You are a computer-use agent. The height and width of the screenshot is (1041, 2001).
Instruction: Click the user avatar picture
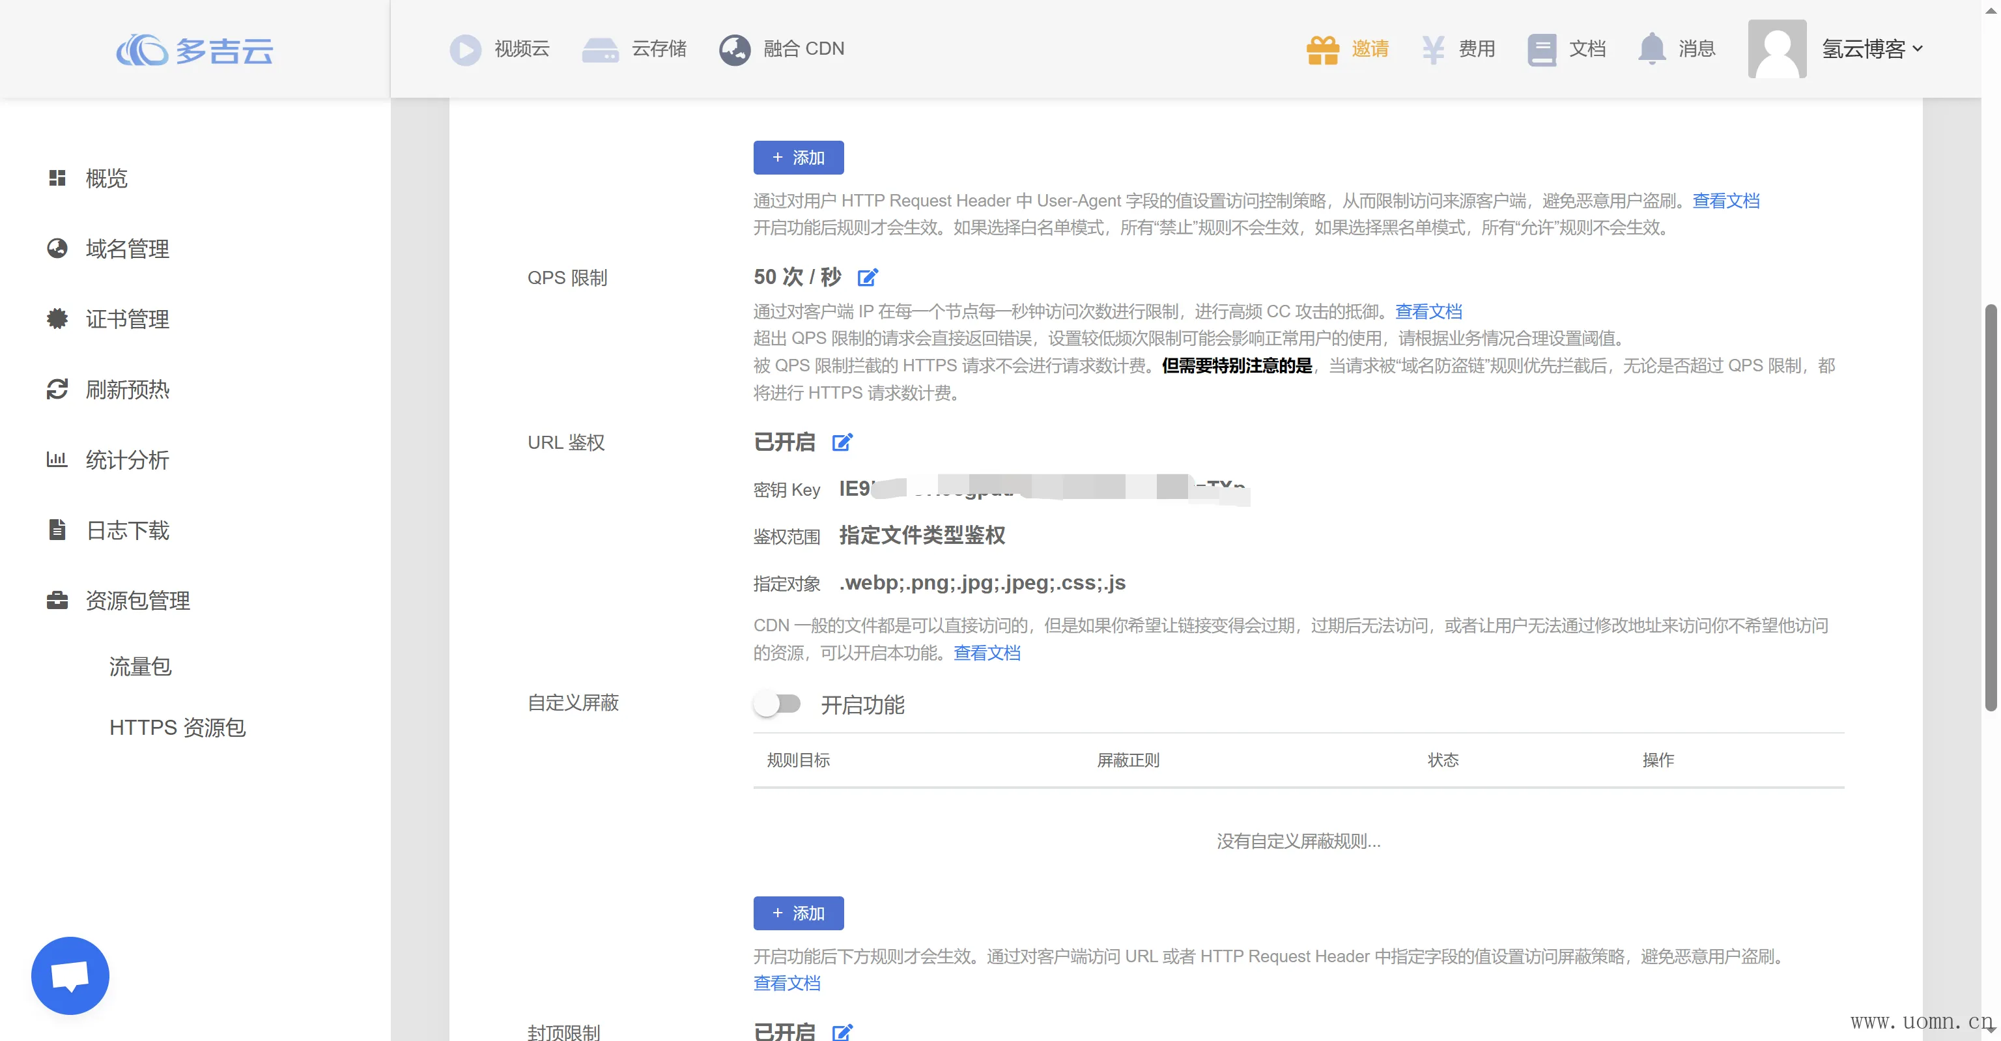(1776, 49)
